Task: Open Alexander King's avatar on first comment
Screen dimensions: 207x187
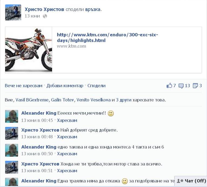Action: click(12, 116)
